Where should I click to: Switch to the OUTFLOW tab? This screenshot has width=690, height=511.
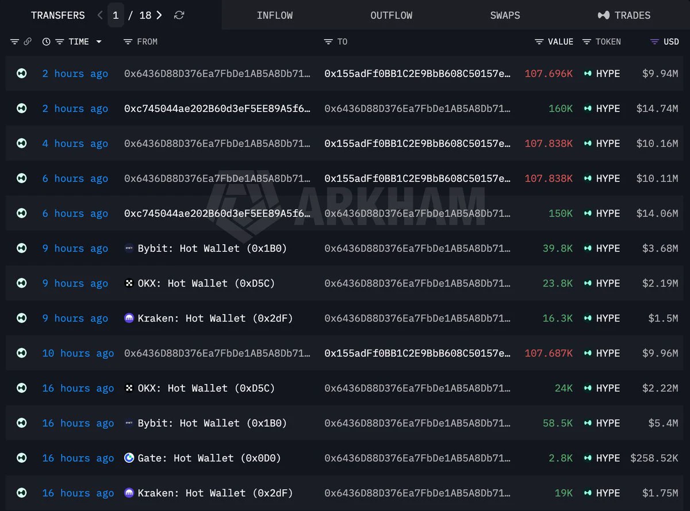[391, 16]
